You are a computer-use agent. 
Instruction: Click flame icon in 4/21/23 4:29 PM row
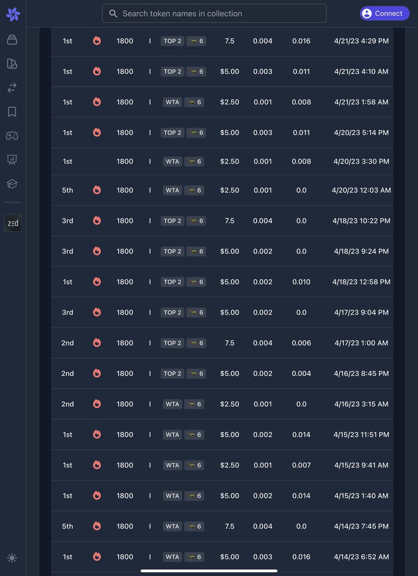pos(97,41)
